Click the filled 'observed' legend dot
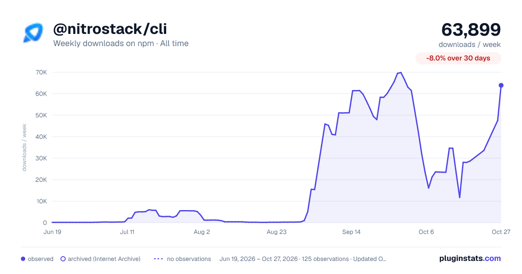The width and height of the screenshot is (522, 274). click(23, 259)
